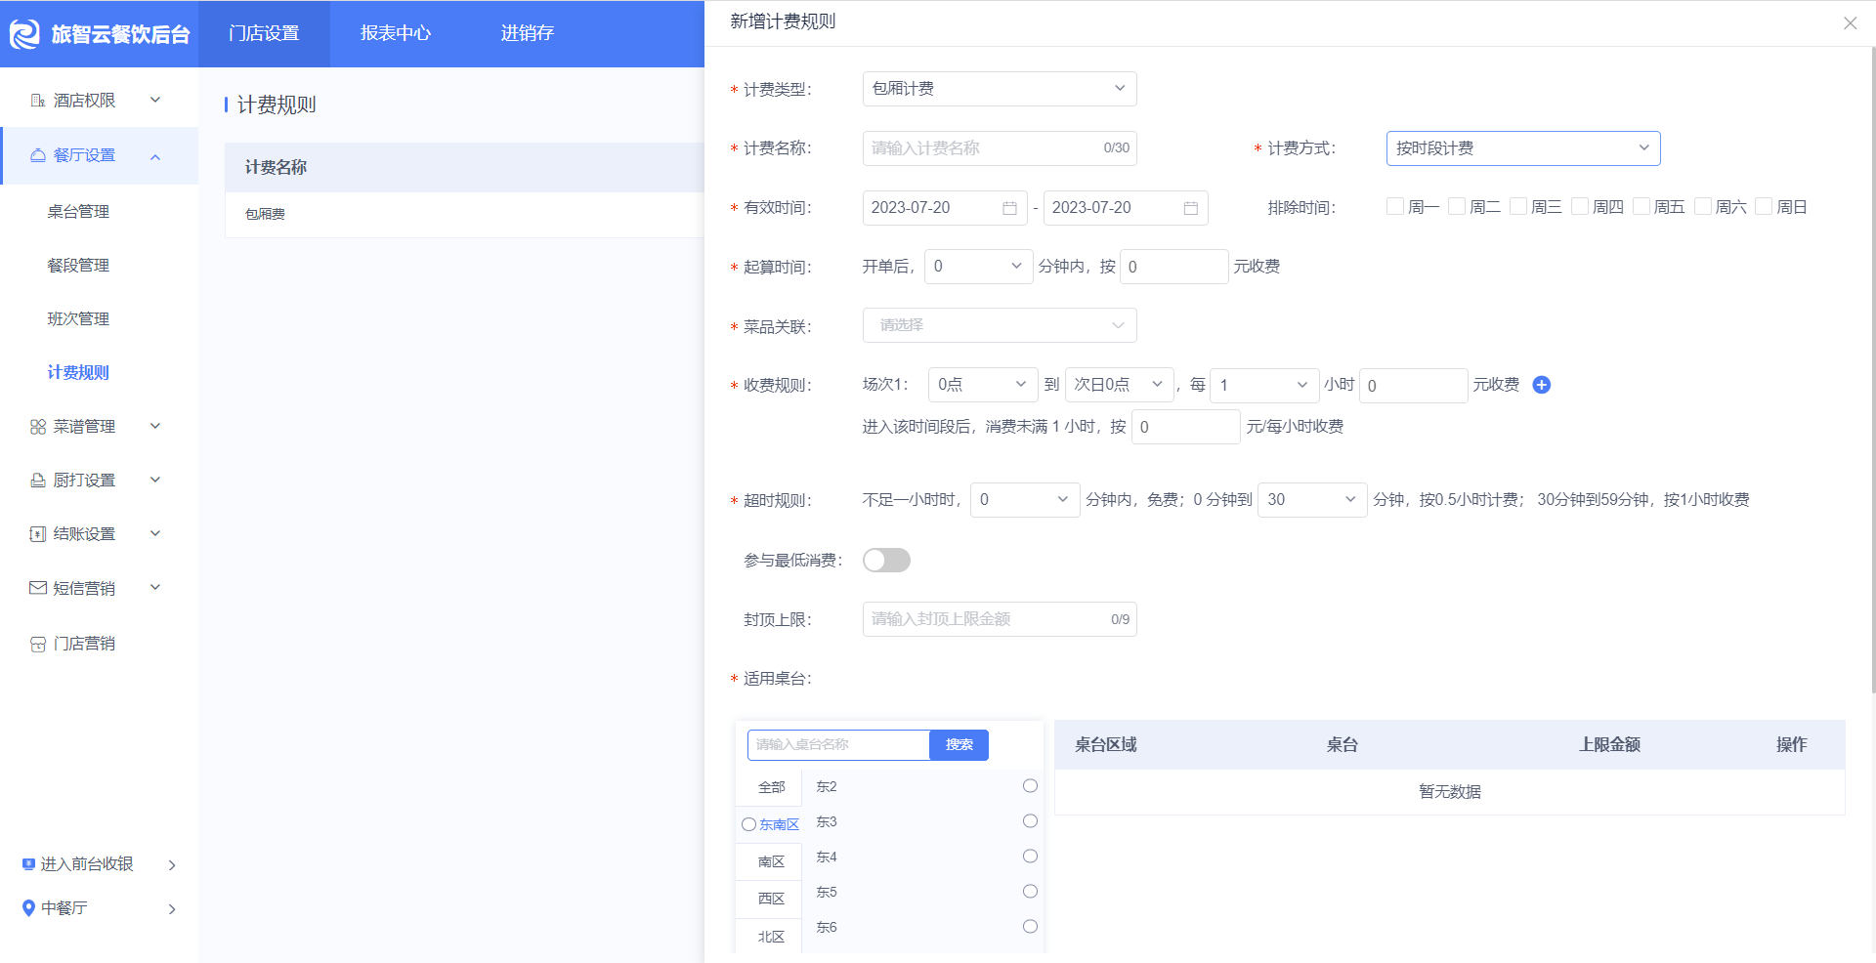This screenshot has height=963, width=1876.
Task: Open calendar icon of end date
Action: click(x=1190, y=208)
